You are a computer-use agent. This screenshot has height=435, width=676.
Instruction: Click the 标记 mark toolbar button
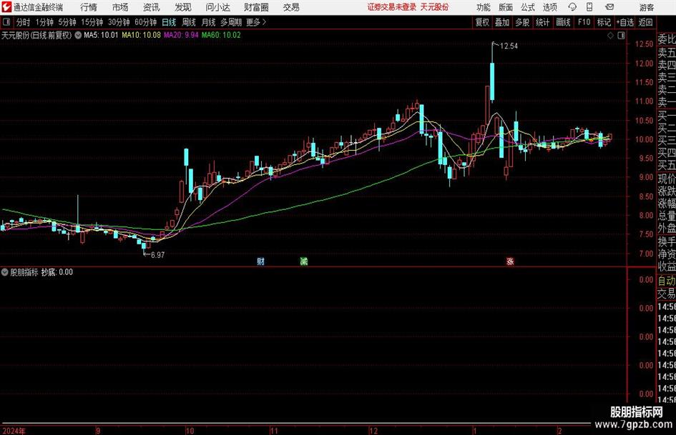(x=604, y=22)
